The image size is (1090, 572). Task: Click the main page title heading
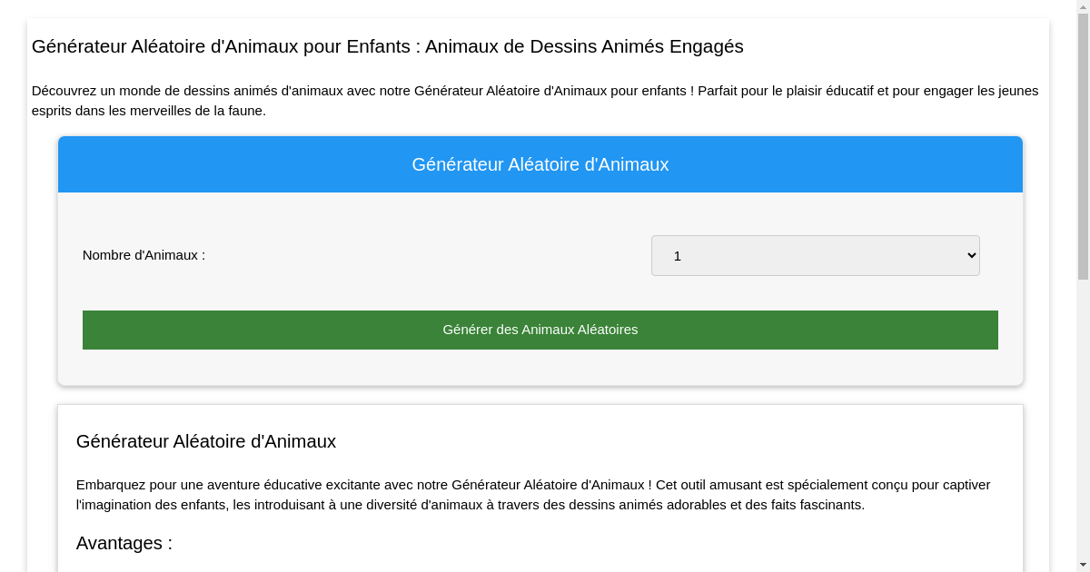point(387,46)
